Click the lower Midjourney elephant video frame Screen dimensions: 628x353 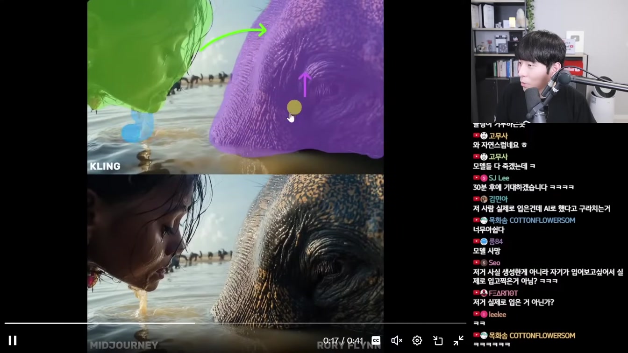(x=235, y=263)
